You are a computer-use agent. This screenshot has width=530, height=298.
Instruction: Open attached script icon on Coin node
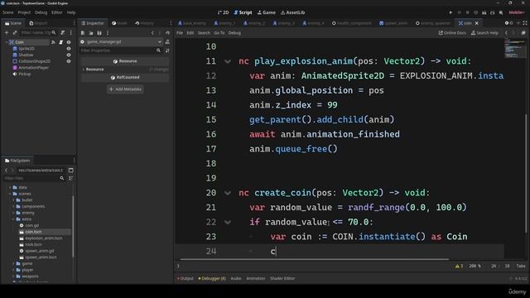click(60, 42)
